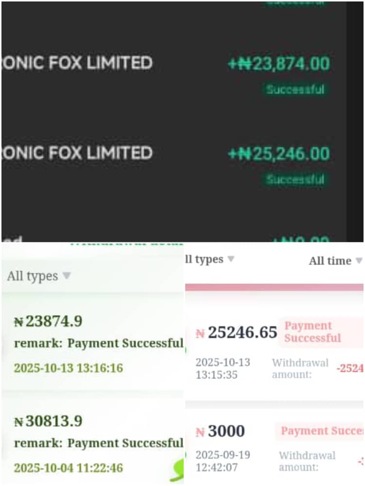Click the 'Successful' badge under +₦25,246.00
The height and width of the screenshot is (486, 365).
pos(295,179)
